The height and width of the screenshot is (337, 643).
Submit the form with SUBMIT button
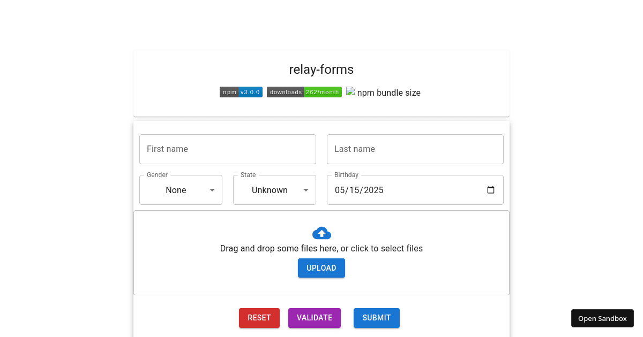376,318
